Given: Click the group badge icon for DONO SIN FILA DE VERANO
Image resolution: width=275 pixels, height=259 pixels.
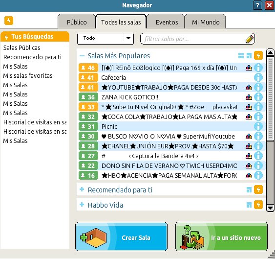Looking at the screenshot, I should (x=249, y=165).
